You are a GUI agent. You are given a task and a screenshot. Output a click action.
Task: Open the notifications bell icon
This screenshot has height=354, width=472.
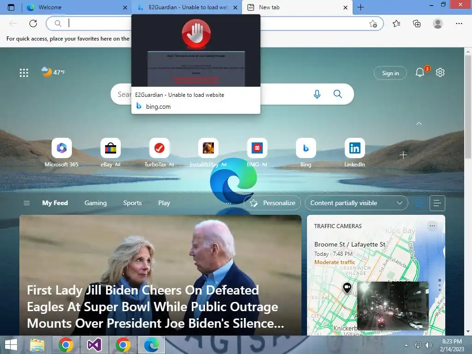420,72
